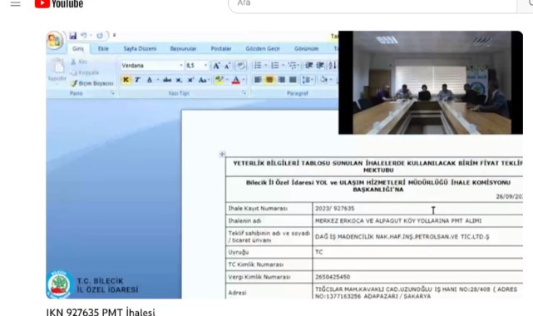Image resolution: width=533 pixels, height=316 pixels.
Task: Open the line spacing menu
Action: [308, 80]
